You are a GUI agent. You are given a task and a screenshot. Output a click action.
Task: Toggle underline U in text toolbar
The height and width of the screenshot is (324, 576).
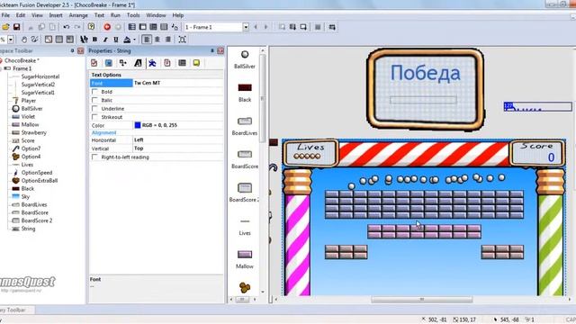click(116, 40)
